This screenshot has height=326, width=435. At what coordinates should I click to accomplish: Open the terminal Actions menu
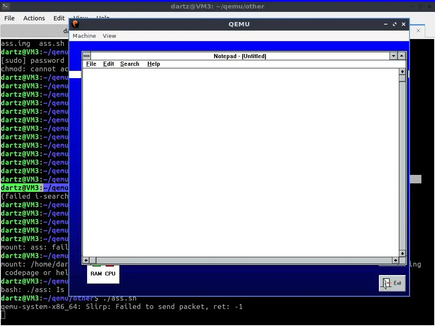pos(34,18)
